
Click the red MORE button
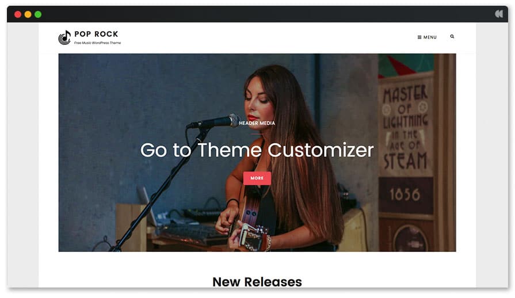click(257, 178)
